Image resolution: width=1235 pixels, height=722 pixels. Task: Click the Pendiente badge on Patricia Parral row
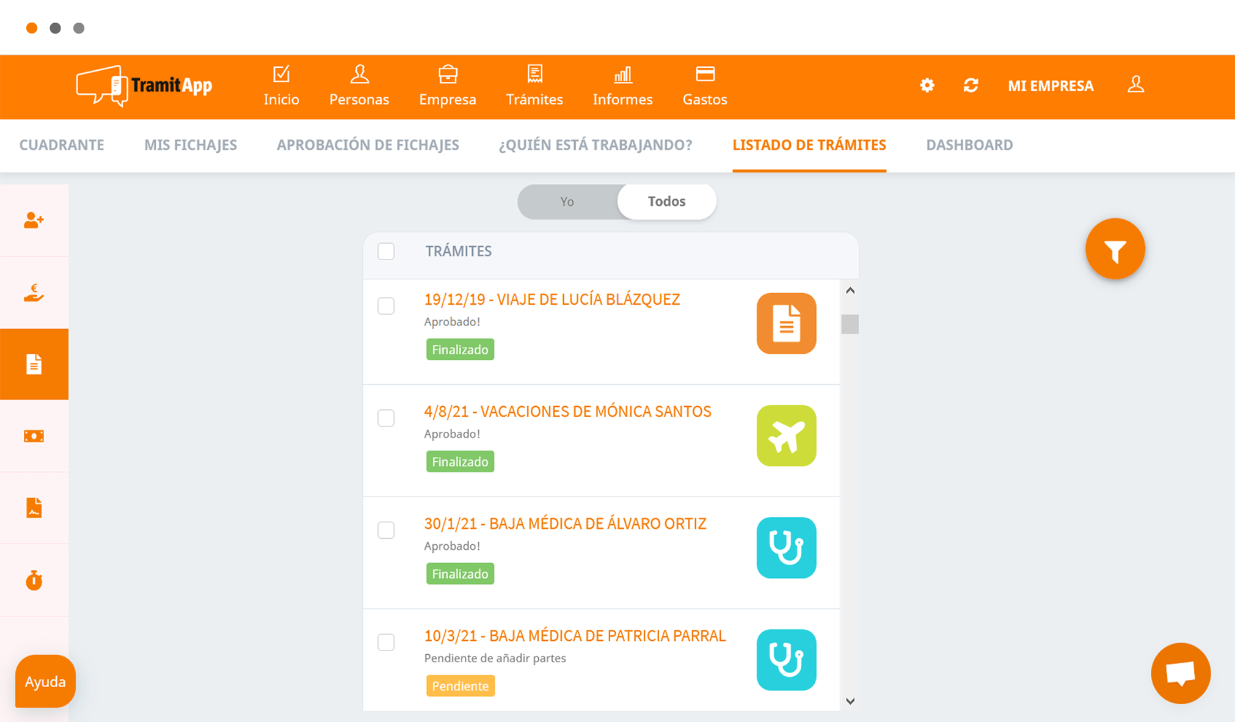click(460, 686)
